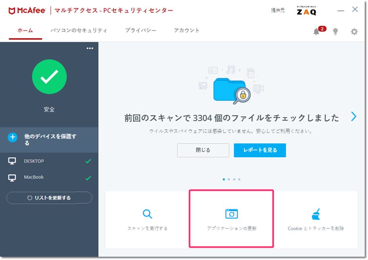Click the 安全 status label
368x260 pixels.
49,109
